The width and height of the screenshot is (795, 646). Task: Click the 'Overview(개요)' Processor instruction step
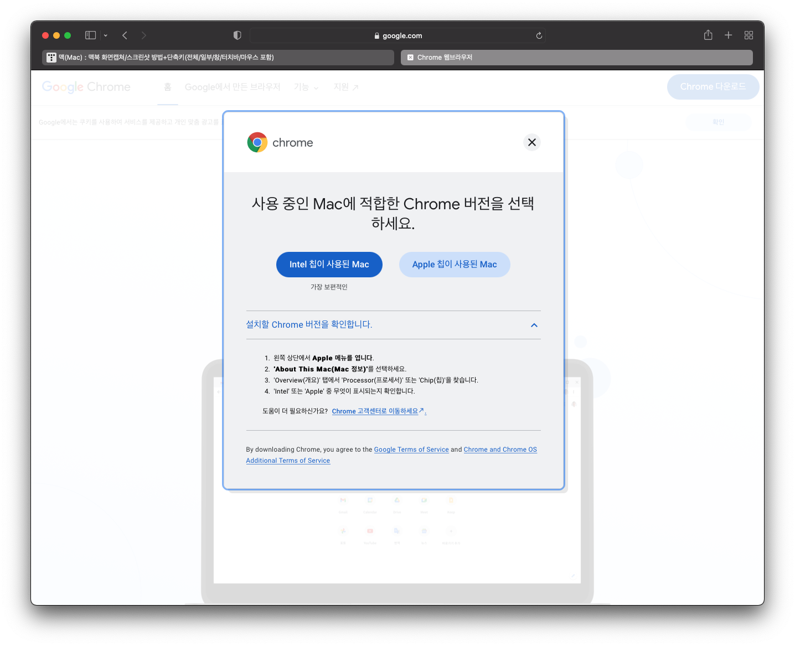[376, 380]
